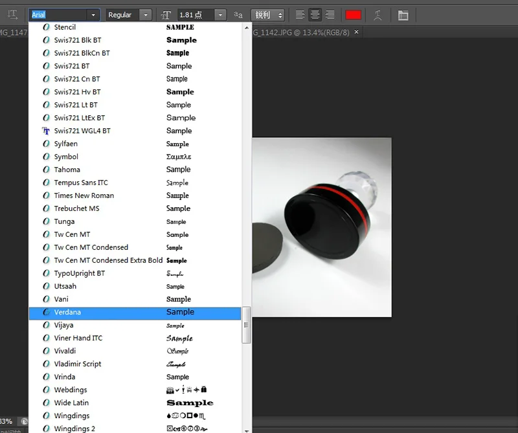
Task: Pick Vani font from list
Action: (x=135, y=299)
